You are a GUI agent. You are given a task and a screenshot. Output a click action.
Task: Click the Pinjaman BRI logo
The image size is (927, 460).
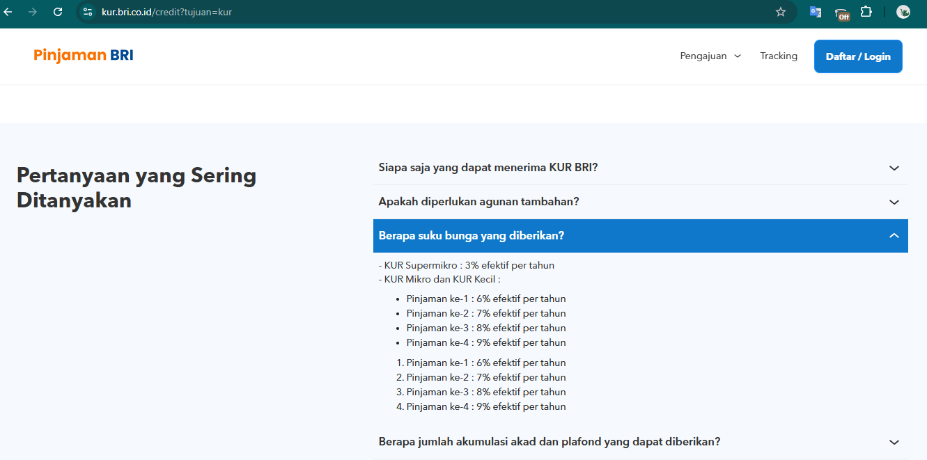[84, 56]
